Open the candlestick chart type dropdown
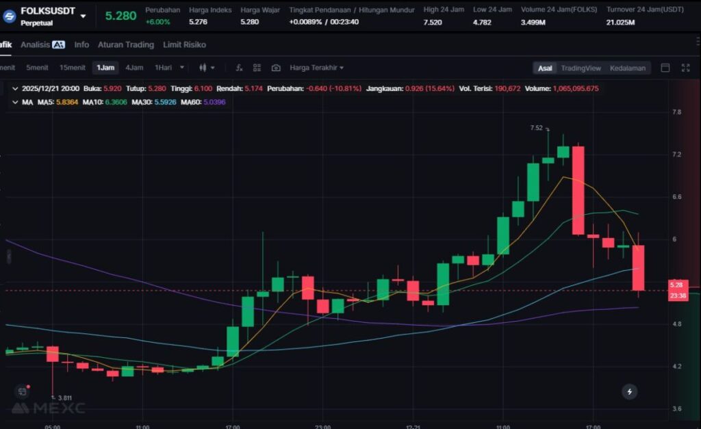Image resolution: width=701 pixels, height=429 pixels. pyautogui.click(x=207, y=68)
